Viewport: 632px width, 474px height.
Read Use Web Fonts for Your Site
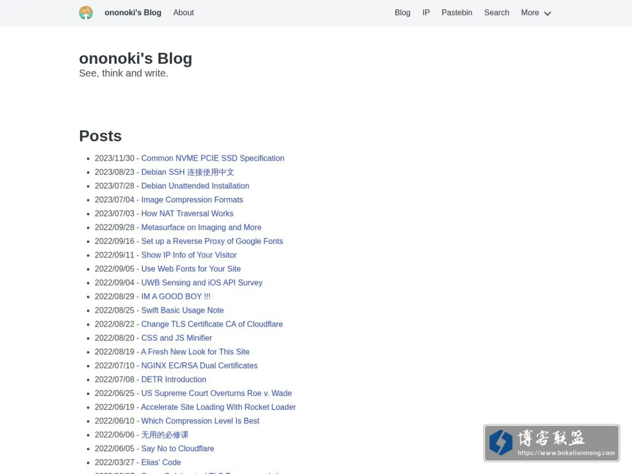pyautogui.click(x=191, y=269)
